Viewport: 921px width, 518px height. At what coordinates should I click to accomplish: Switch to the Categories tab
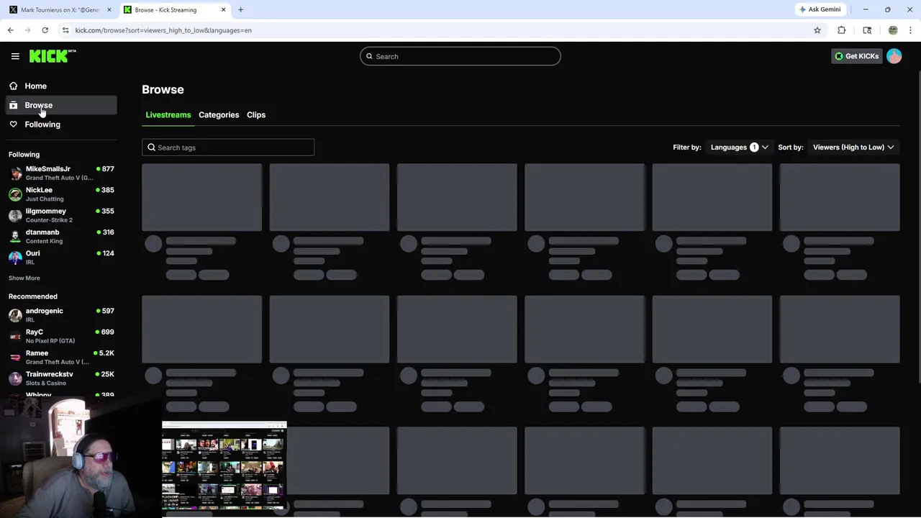pos(219,115)
